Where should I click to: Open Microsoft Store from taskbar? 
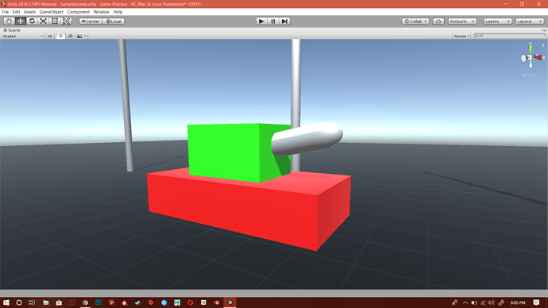tap(59, 302)
